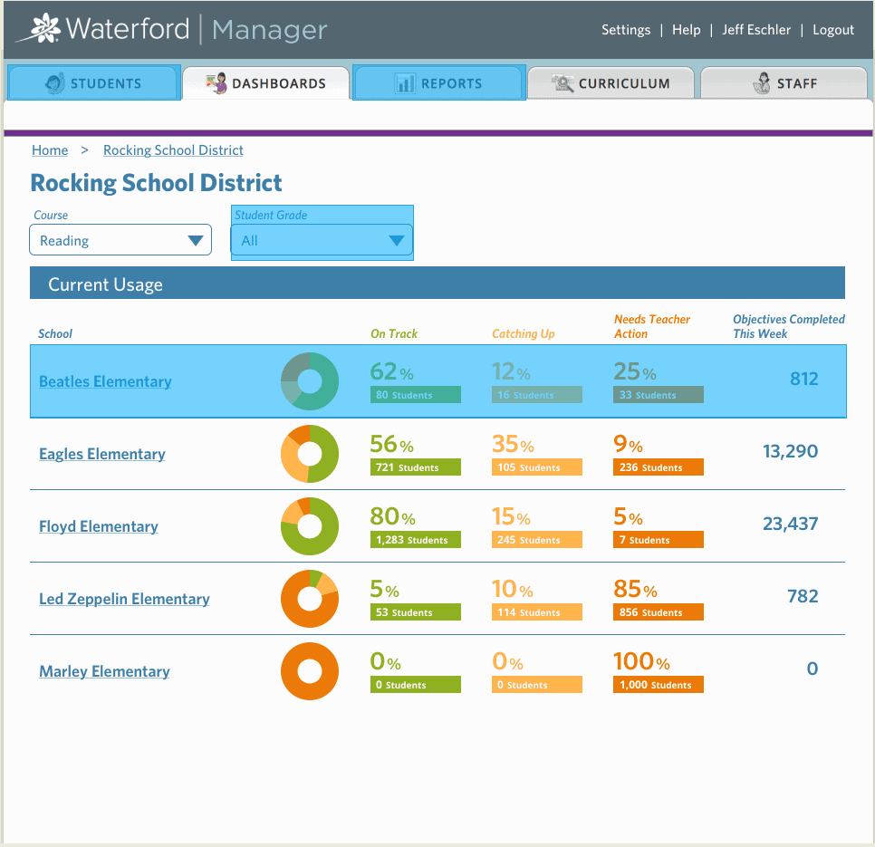Click the Current Usage section header

click(437, 283)
